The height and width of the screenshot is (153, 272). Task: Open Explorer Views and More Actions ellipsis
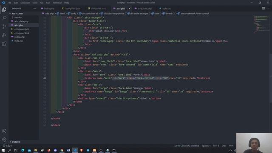[x=34, y=8]
